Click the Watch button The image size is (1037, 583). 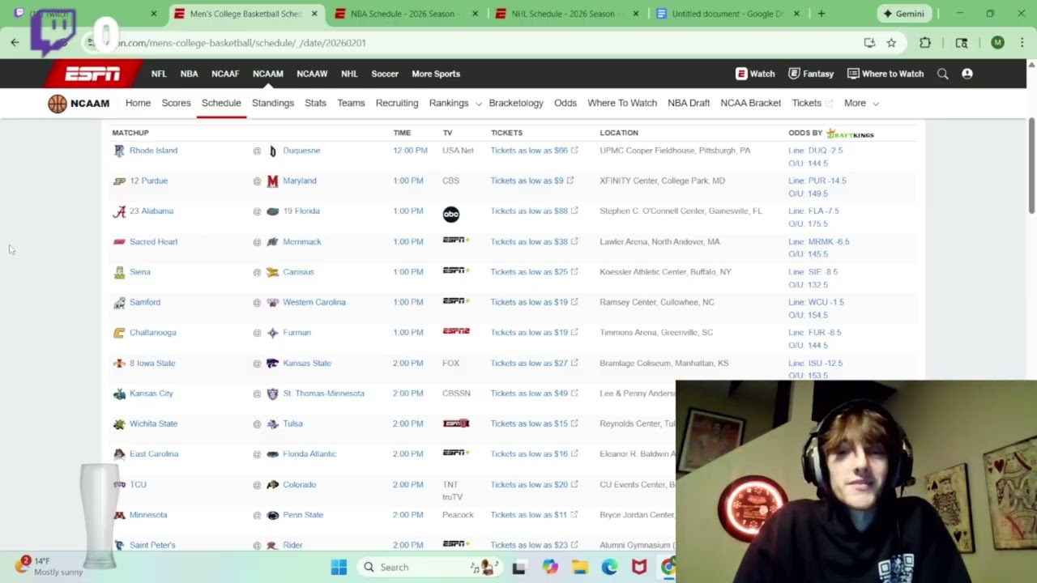coord(755,74)
